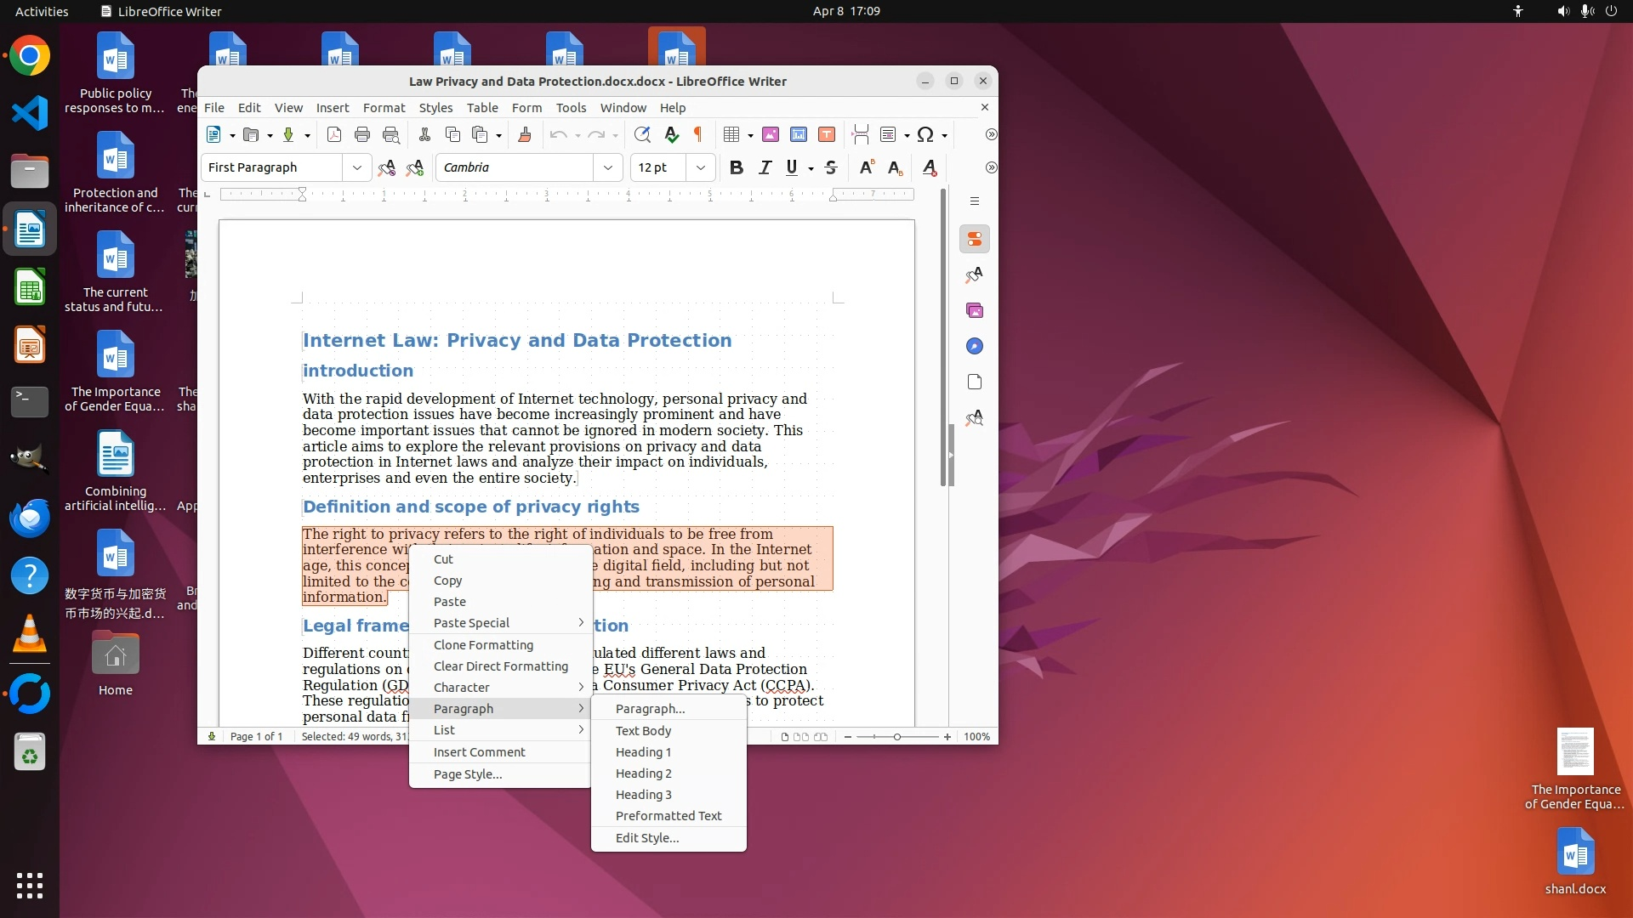The image size is (1633, 918).
Task: Click Insert Comment in context menu
Action: (x=479, y=752)
